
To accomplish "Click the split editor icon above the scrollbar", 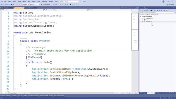I will coord(135,10).
